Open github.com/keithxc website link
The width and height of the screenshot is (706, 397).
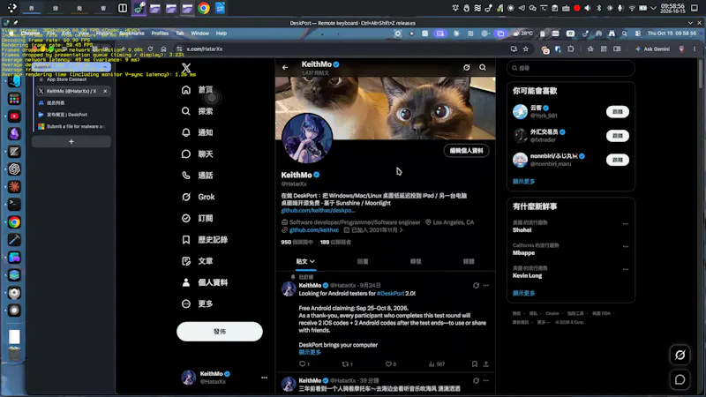tap(314, 230)
